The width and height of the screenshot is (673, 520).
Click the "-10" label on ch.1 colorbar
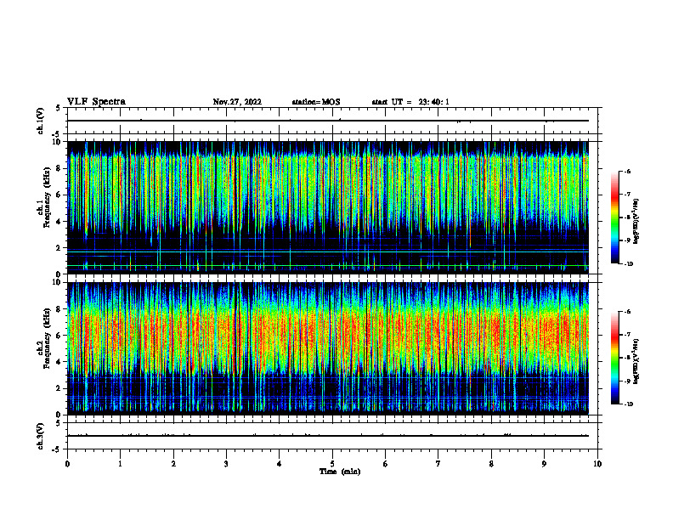coord(629,264)
